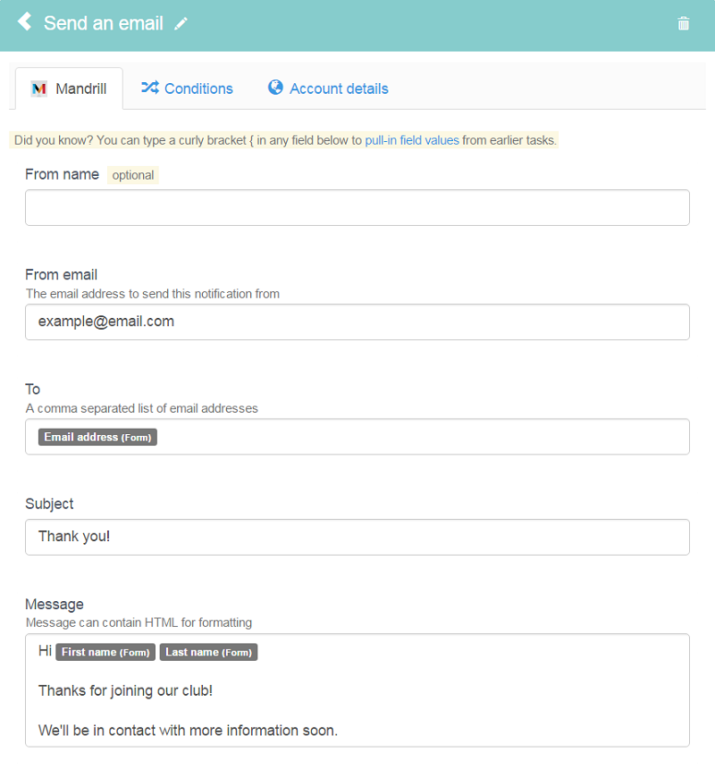715x777 pixels.
Task: Follow the pull-in field values link
Action: point(411,140)
